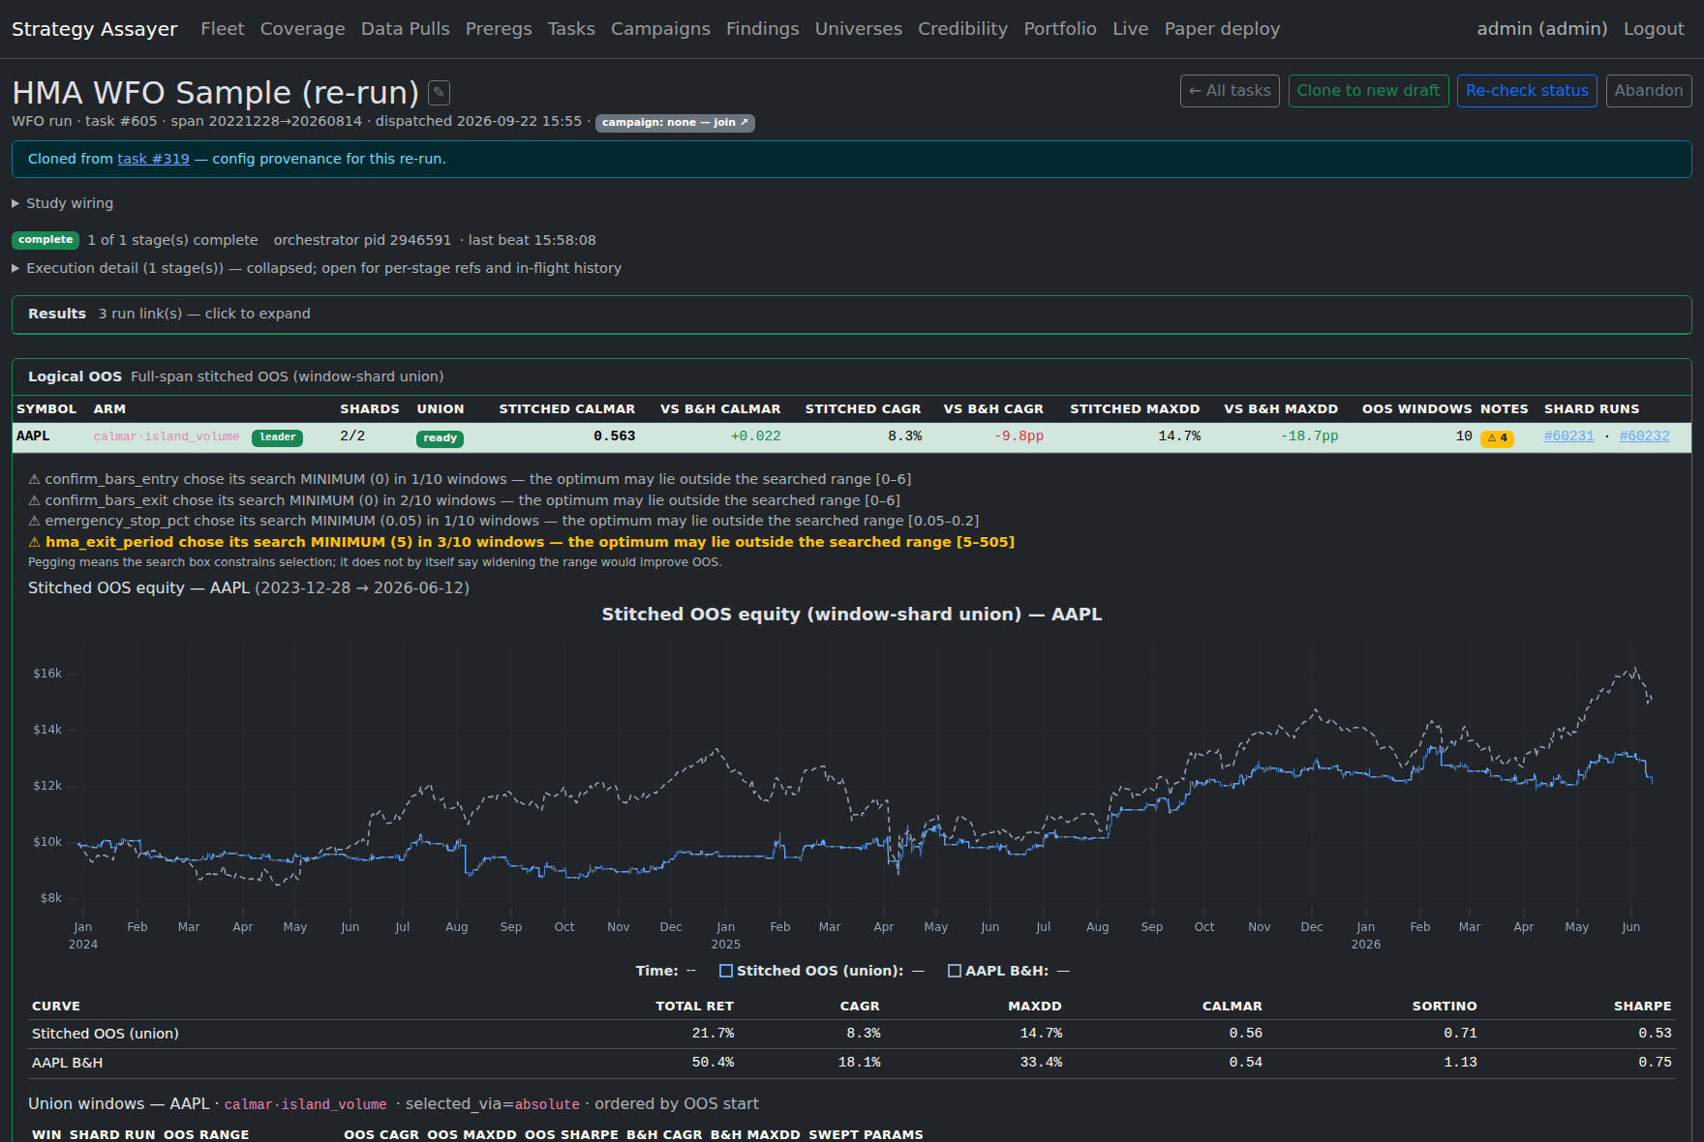Click the emergency_stop_pct warning line

(x=503, y=521)
